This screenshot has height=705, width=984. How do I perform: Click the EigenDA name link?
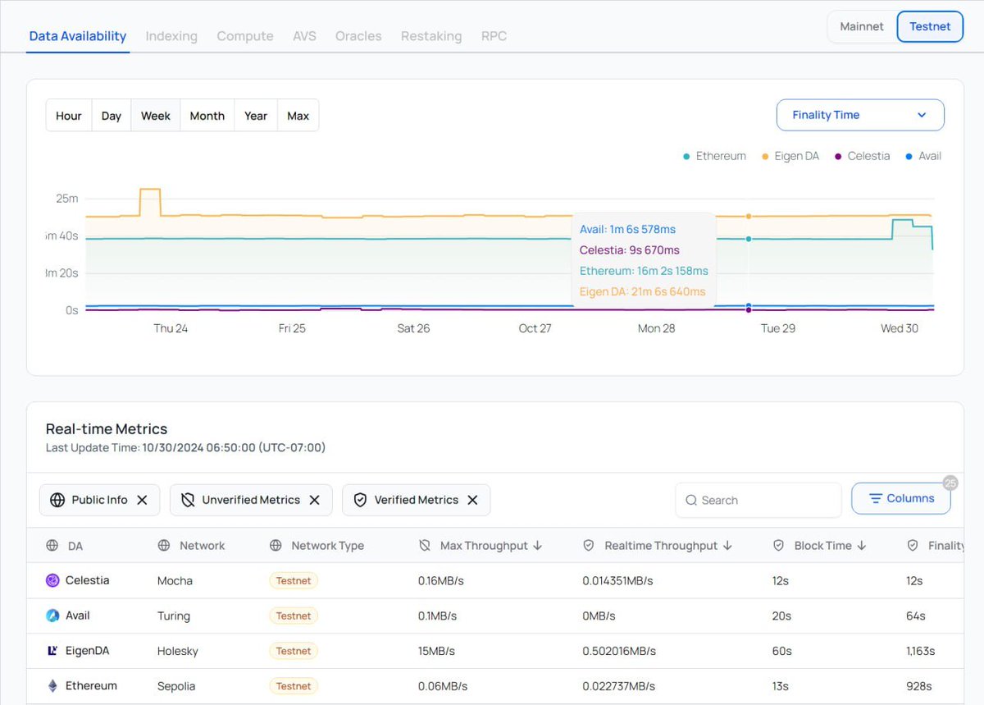87,651
